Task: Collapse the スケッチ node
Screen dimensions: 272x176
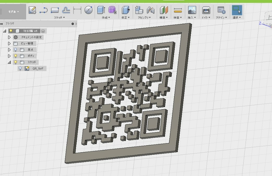Action: (9, 62)
